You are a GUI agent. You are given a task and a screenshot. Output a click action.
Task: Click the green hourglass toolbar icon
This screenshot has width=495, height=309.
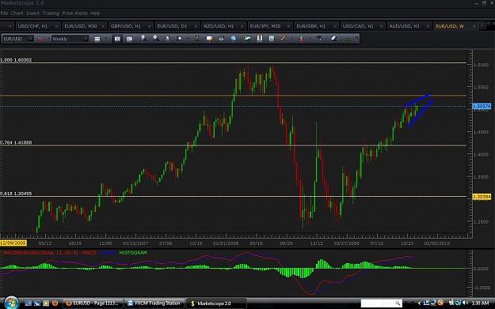point(197,39)
